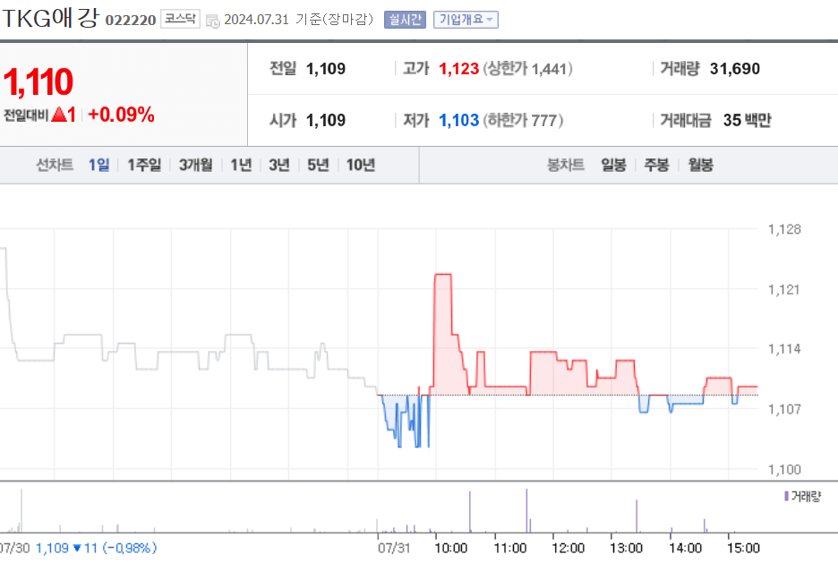Open the 10년 ten-year chart view
Image resolution: width=838 pixels, height=580 pixels.
pos(359,165)
